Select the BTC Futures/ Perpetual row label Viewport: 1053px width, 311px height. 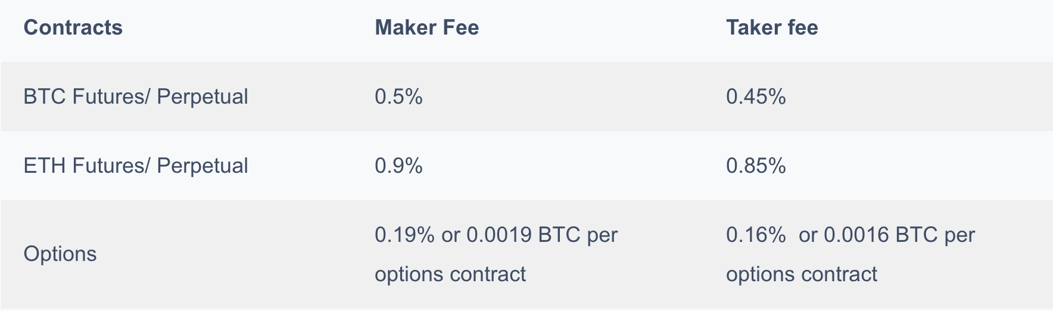(135, 97)
